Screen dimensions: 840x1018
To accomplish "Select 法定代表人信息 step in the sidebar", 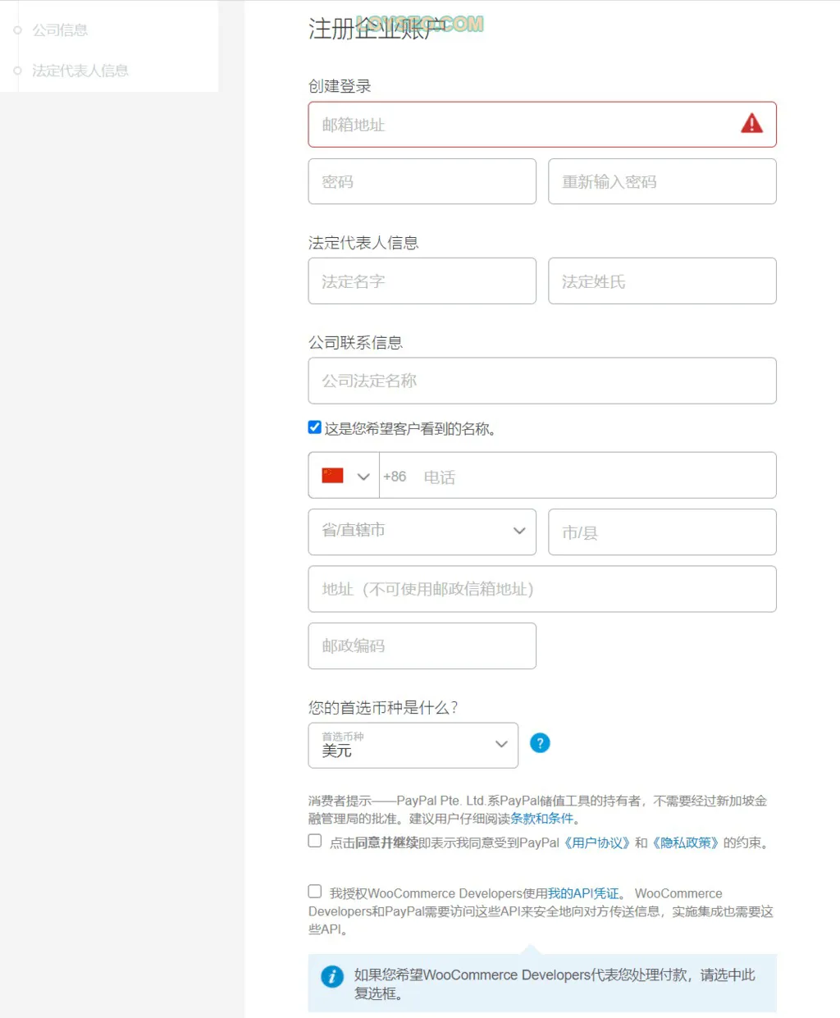I will click(x=80, y=71).
